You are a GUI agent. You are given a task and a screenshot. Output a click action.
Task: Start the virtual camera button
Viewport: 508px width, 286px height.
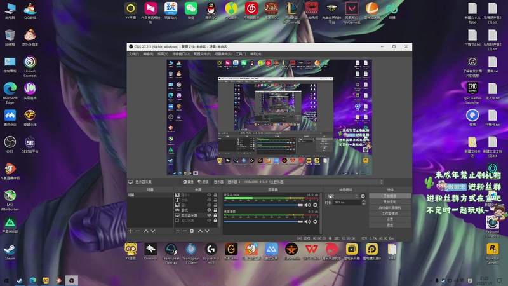(390, 208)
